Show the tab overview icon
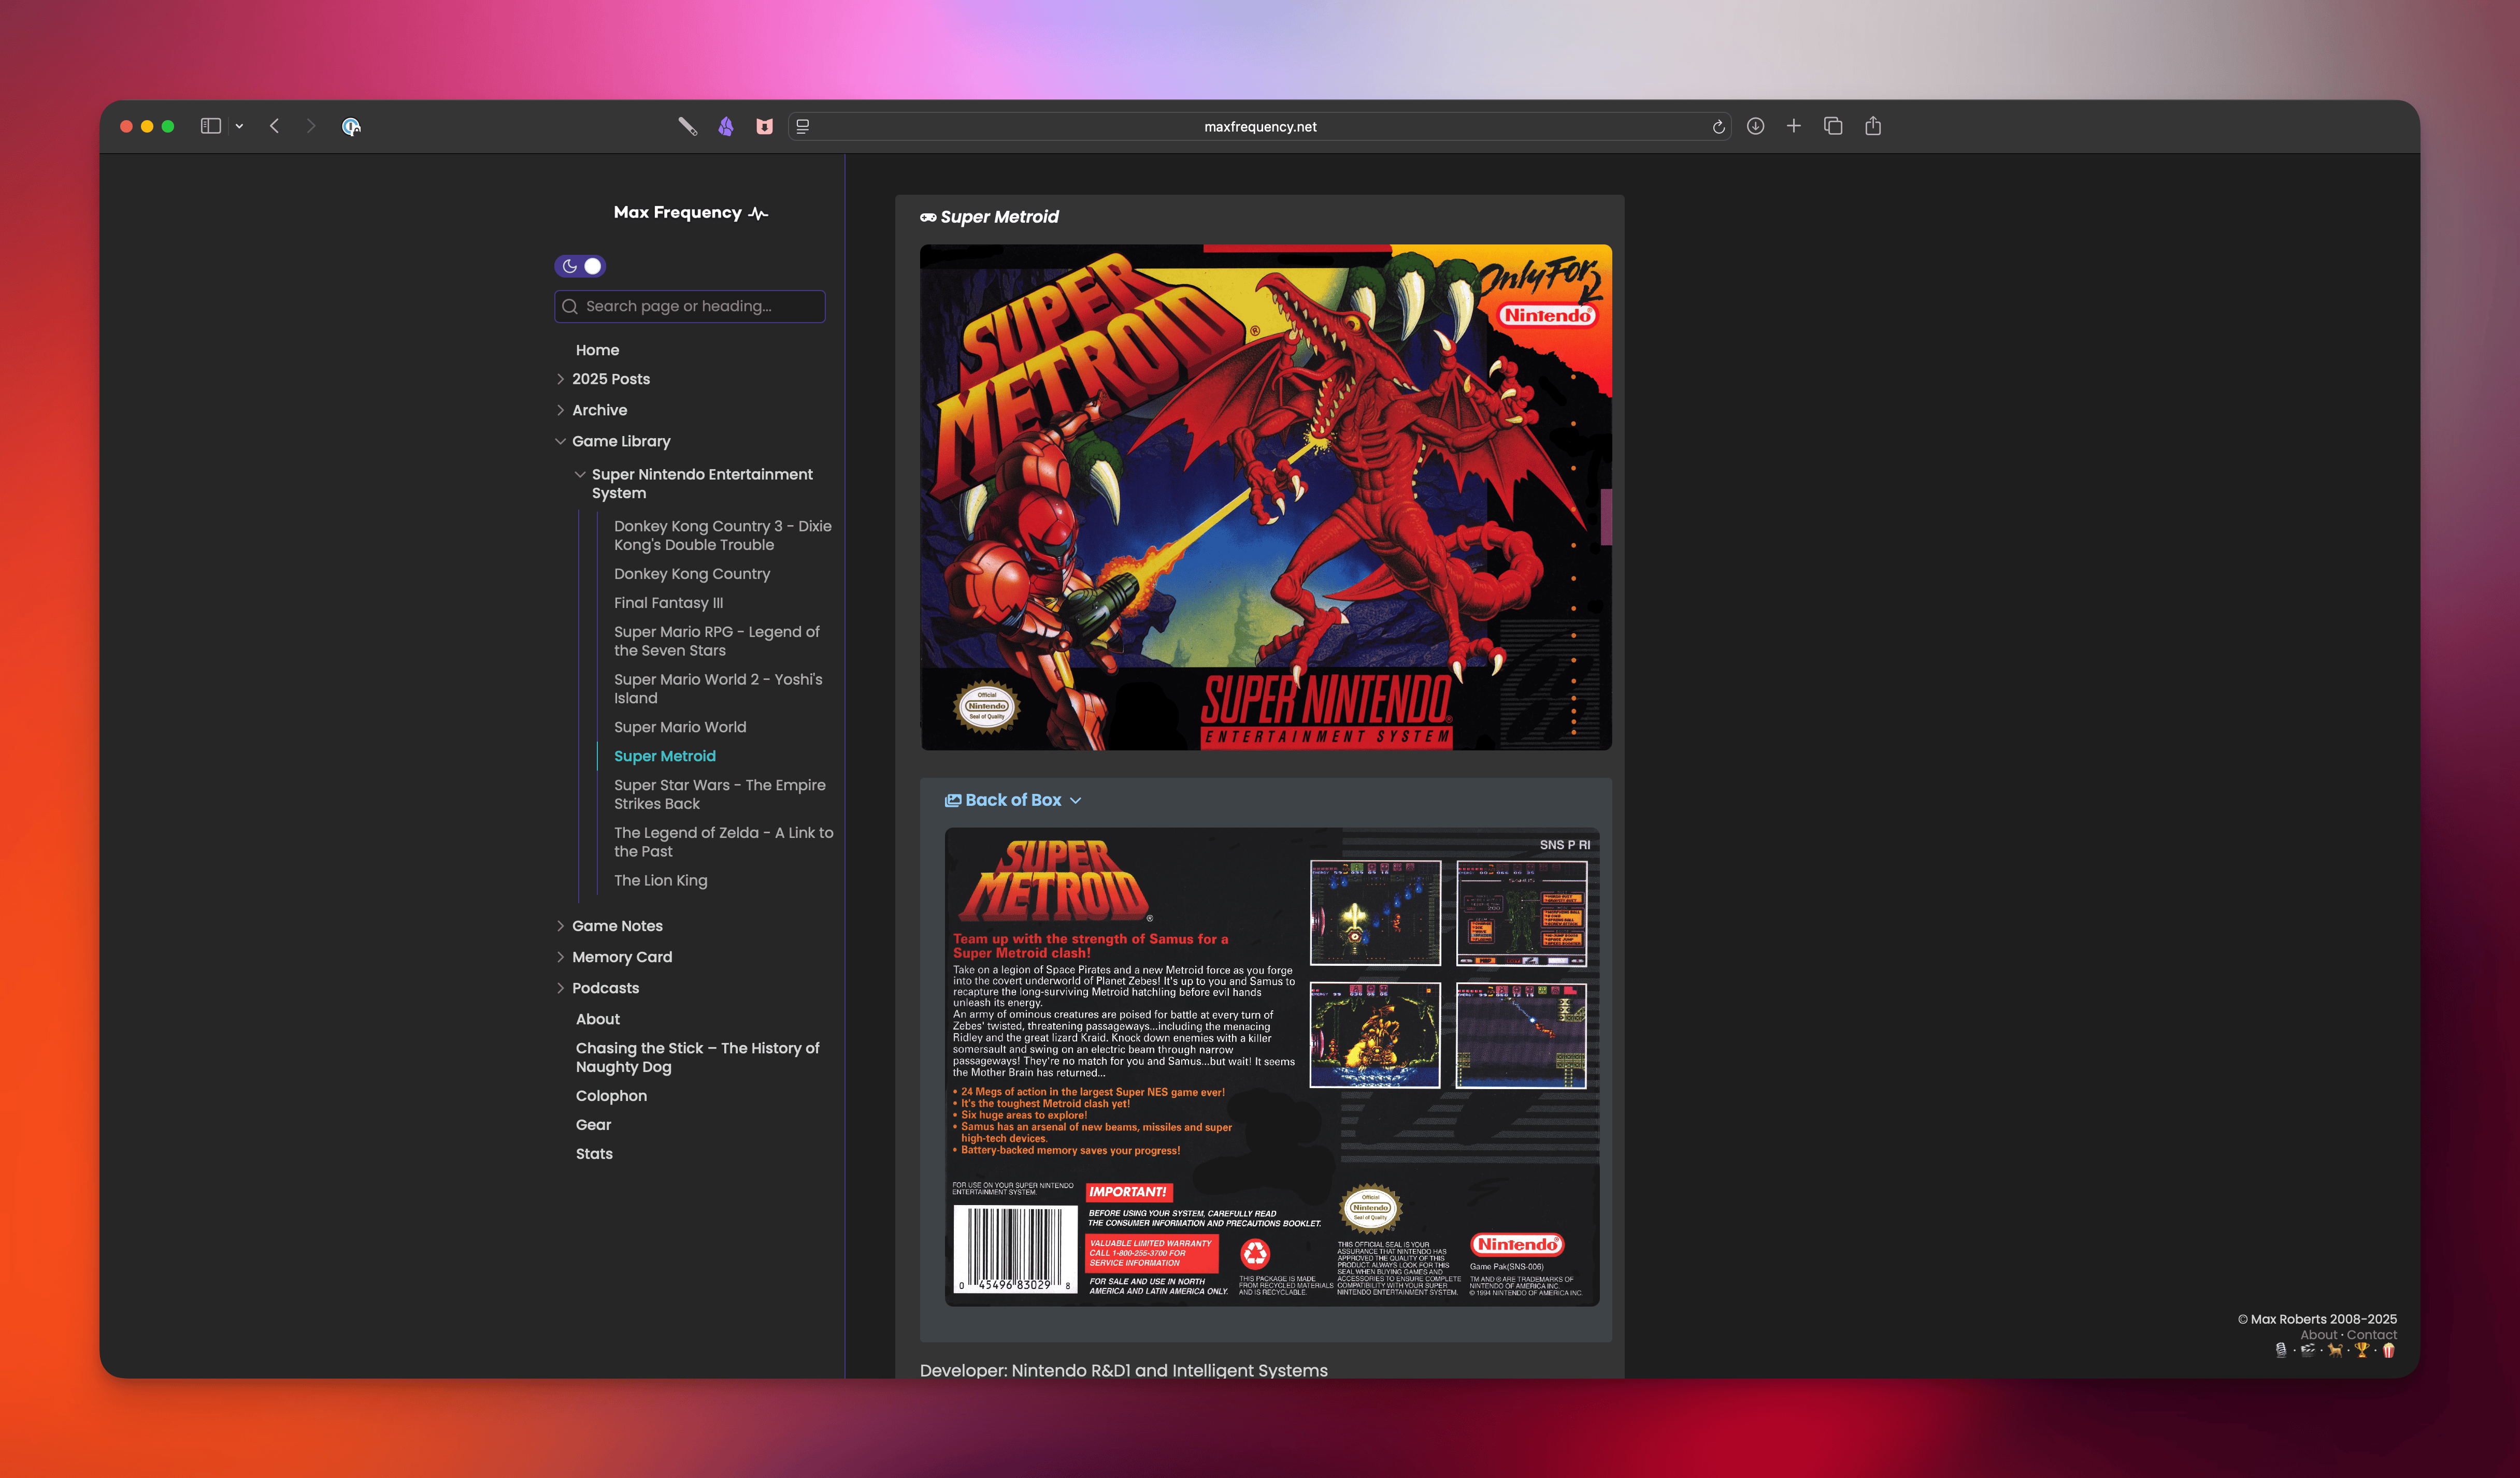Screen dimensions: 2520x1478 click(1833, 126)
